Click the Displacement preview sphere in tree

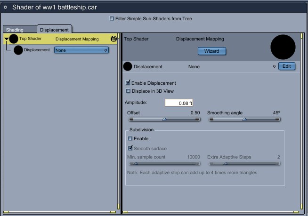(x=18, y=50)
